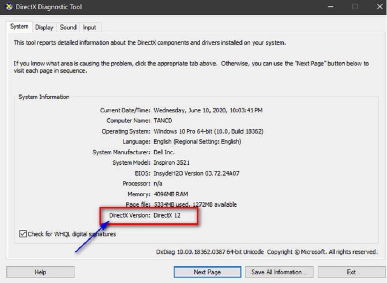Click the DxDiag version copyright footer text
Image resolution: width=387 pixels, height=283 pixels.
coord(267,252)
